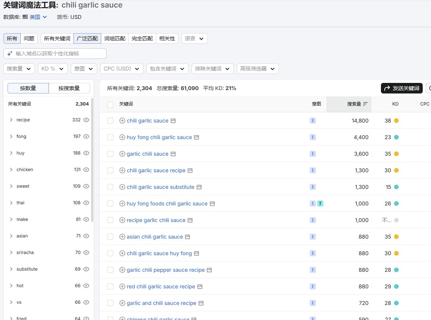Open SERP icon after huy fong chili garlic sauce
This screenshot has width=431, height=320.
196,137
